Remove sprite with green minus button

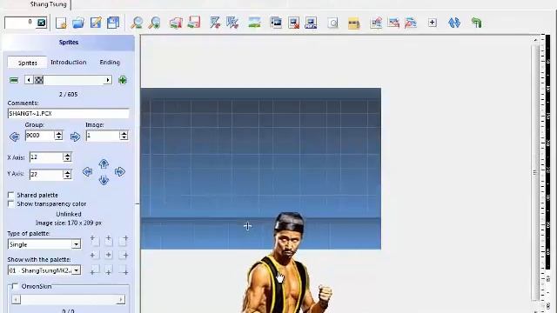(x=14, y=80)
